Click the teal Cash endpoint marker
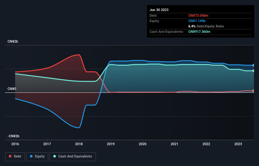The width and height of the screenshot is (259, 166). pyautogui.click(x=253, y=71)
